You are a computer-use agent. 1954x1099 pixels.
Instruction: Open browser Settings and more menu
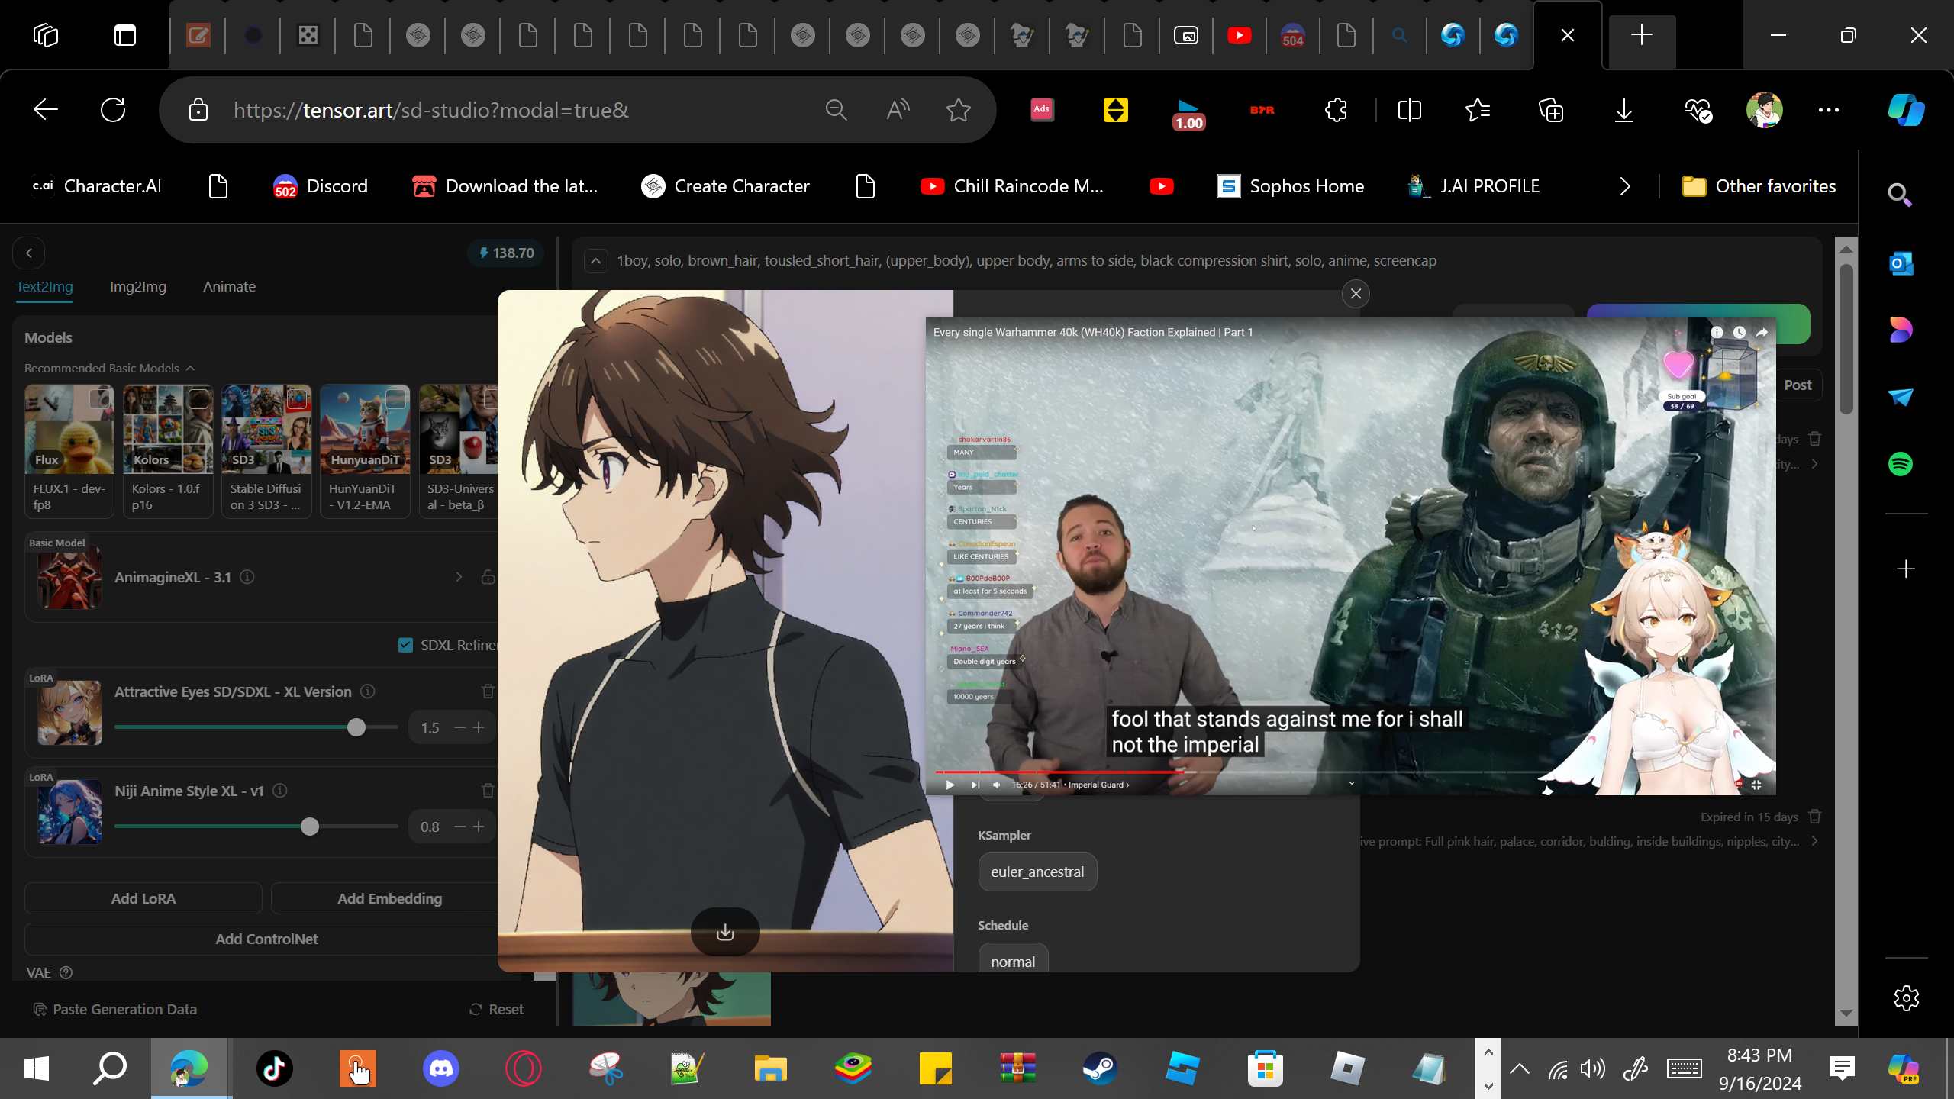[1829, 110]
